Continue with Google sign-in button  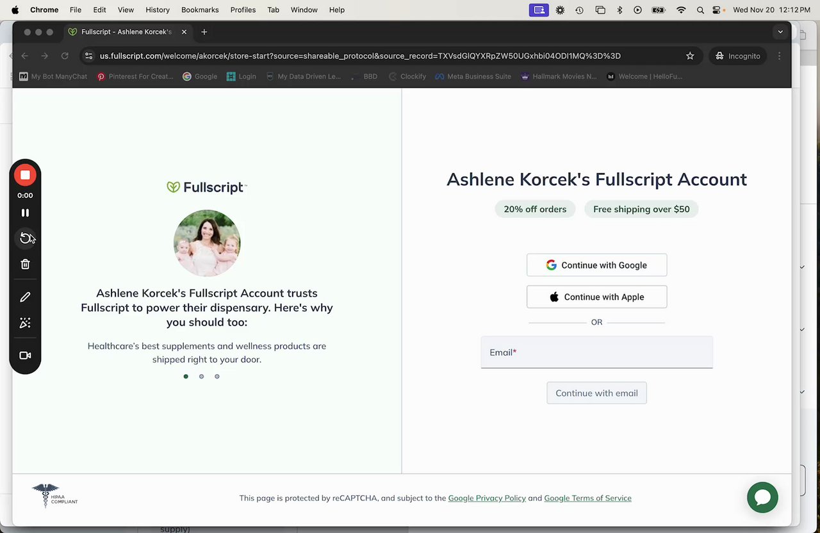(x=596, y=265)
